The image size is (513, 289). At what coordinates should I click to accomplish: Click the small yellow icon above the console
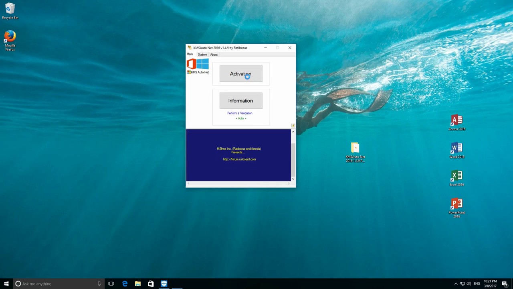click(293, 126)
